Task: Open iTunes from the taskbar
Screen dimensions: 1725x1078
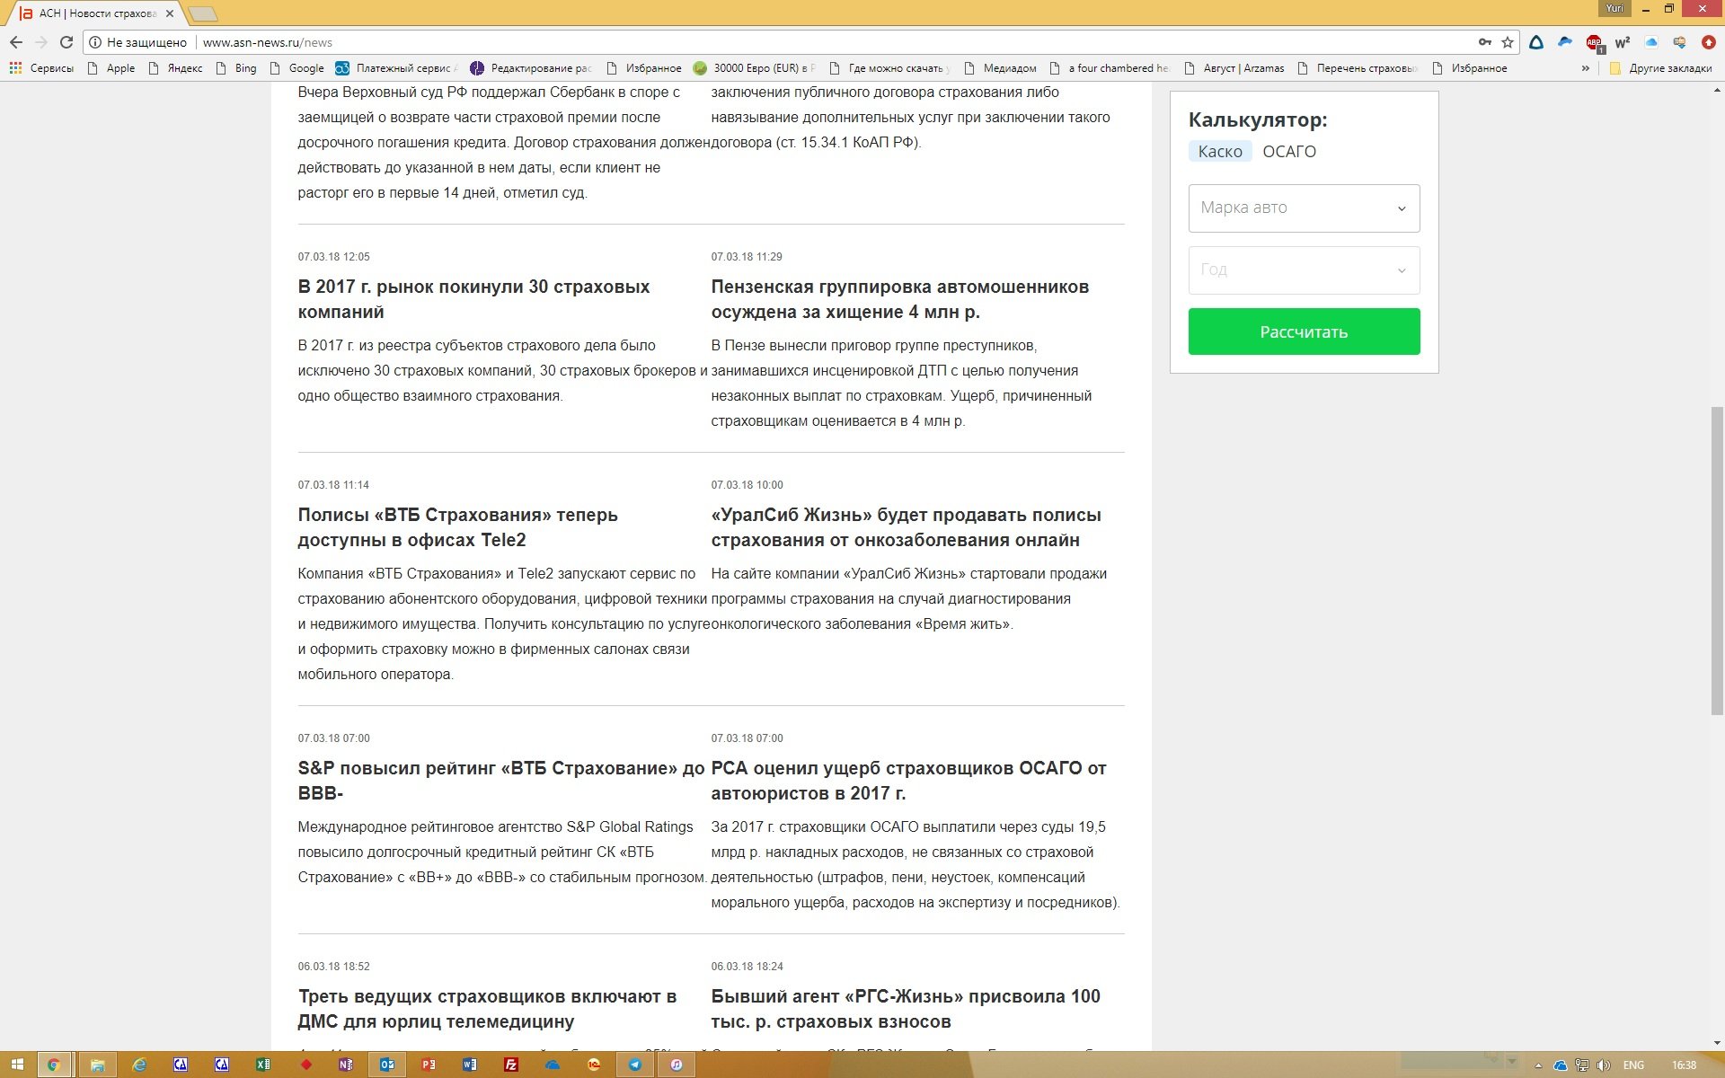Action: 677,1065
